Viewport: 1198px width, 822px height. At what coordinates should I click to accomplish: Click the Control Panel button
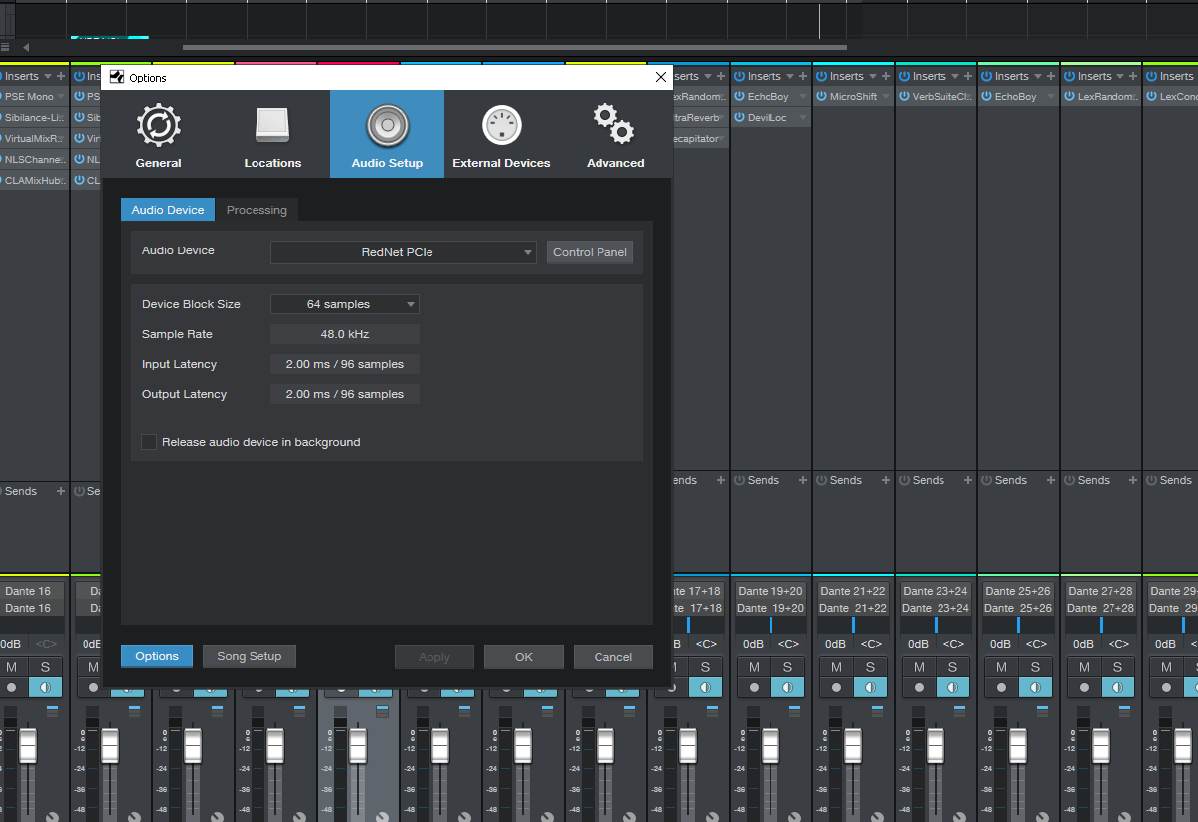pos(590,252)
